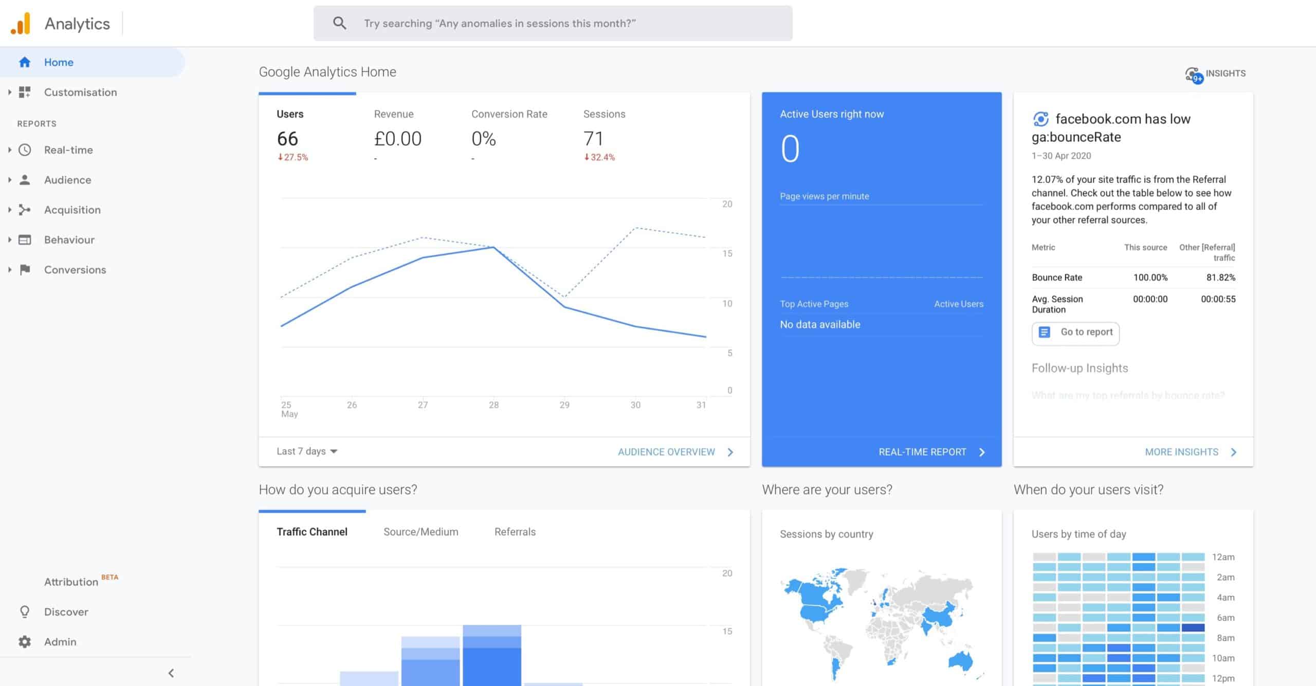This screenshot has width=1316, height=686.
Task: Select the Referrals tab
Action: pos(515,532)
